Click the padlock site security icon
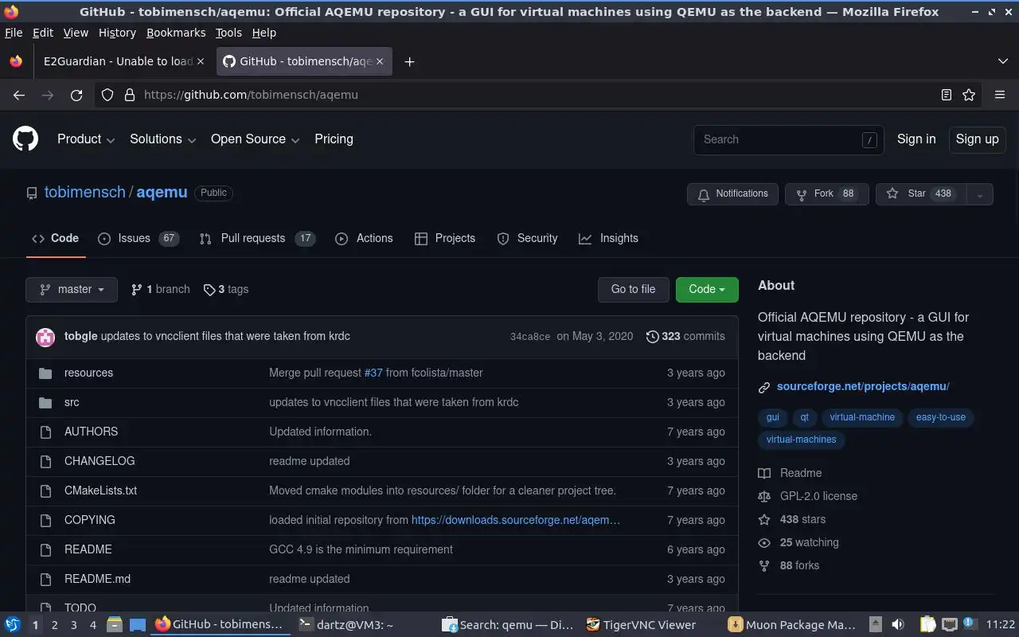 130,95
